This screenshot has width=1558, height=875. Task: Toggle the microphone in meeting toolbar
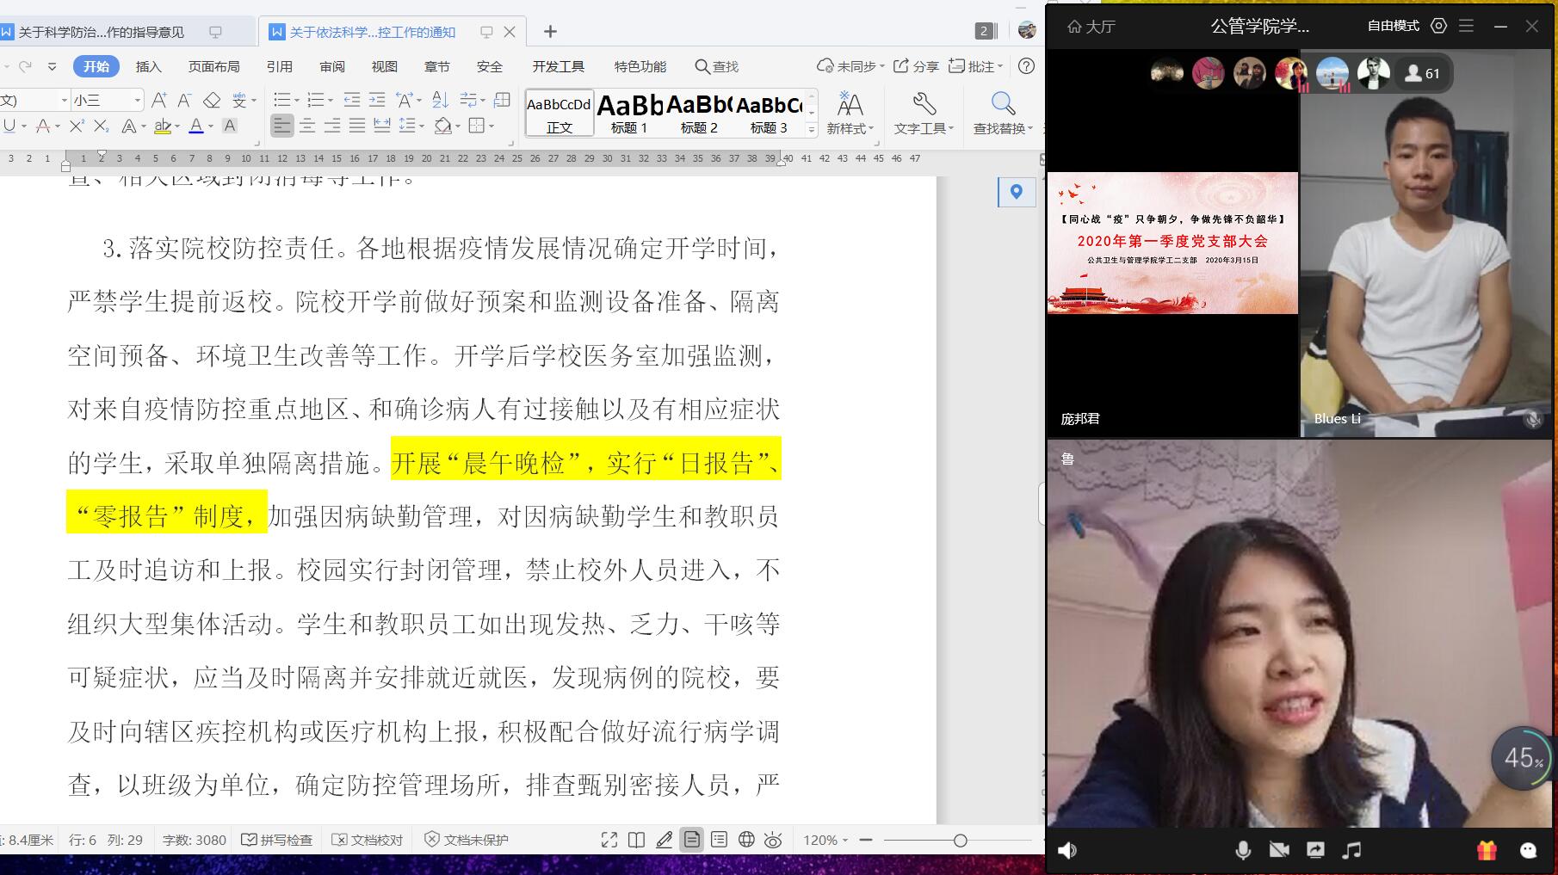coord(1243,850)
